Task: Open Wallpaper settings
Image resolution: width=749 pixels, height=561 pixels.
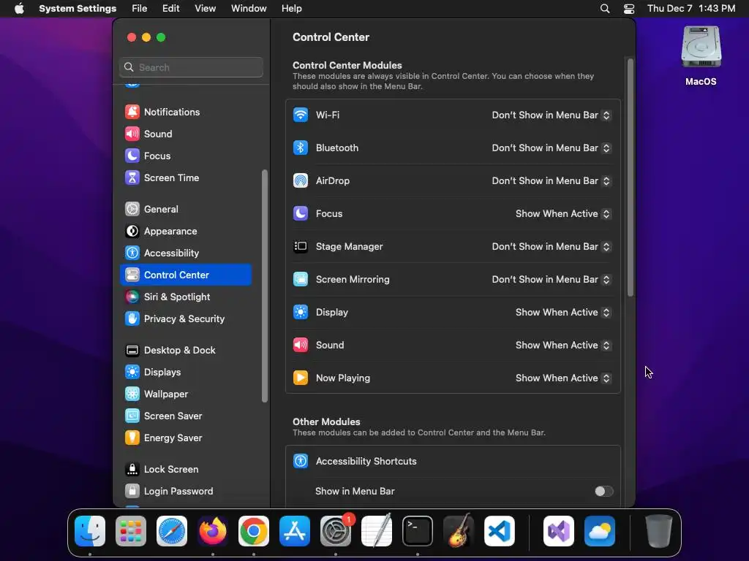Action: [x=185, y=394]
